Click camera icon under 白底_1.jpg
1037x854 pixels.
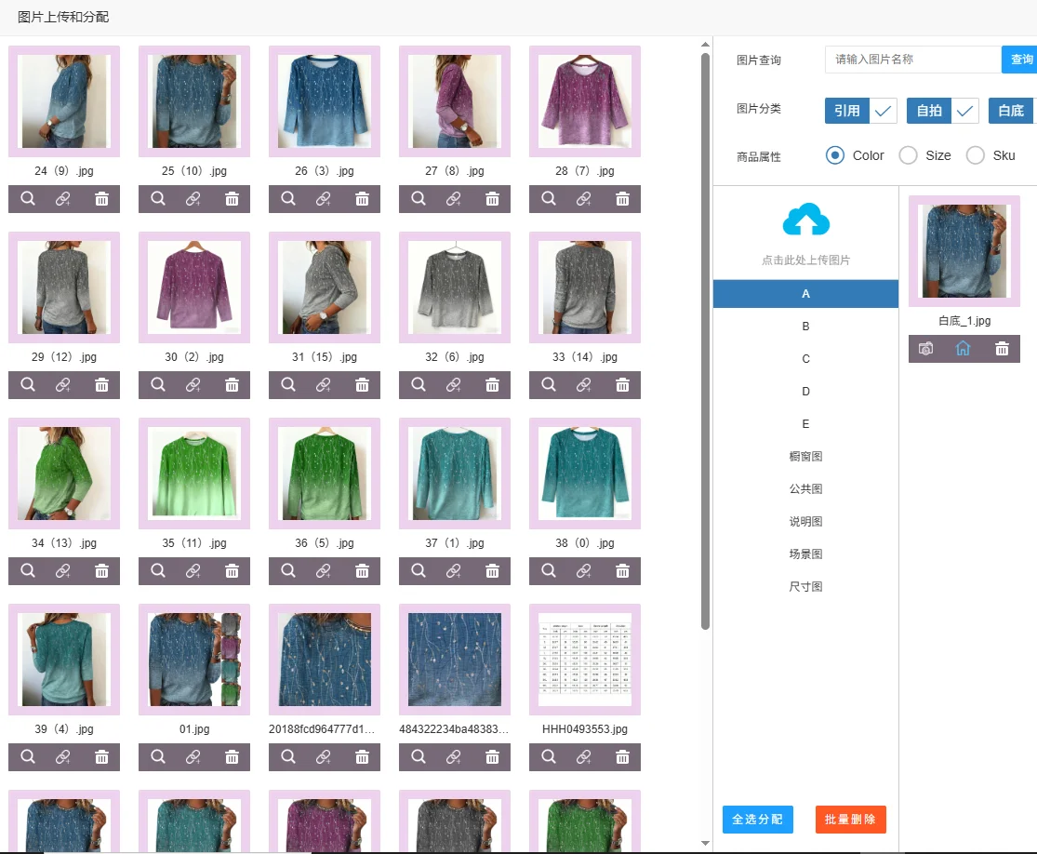click(925, 349)
